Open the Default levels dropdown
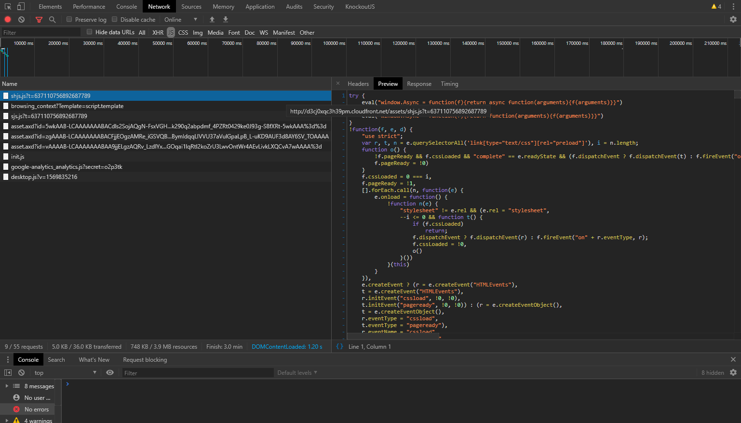This screenshot has height=423, width=741. [297, 372]
